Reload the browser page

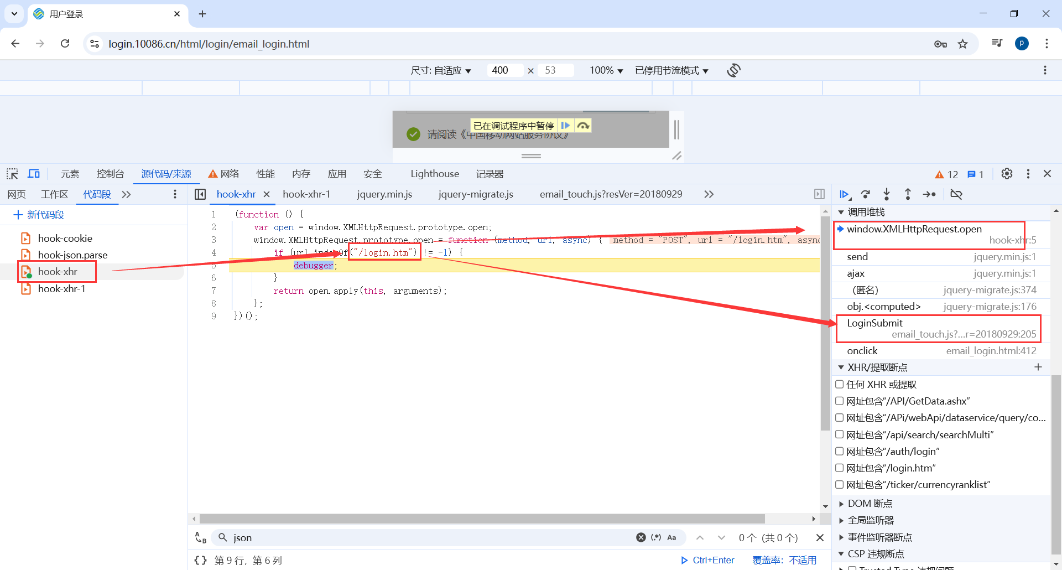[x=65, y=44]
